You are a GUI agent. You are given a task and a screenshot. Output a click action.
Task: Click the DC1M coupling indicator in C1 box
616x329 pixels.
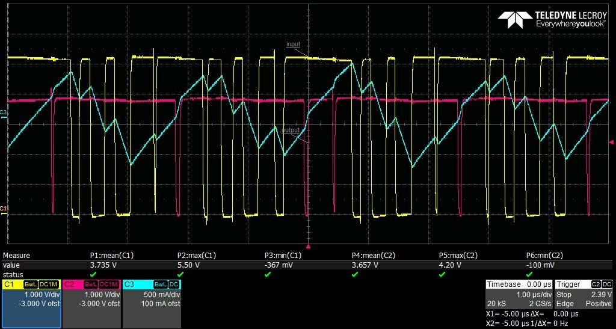coord(49,284)
